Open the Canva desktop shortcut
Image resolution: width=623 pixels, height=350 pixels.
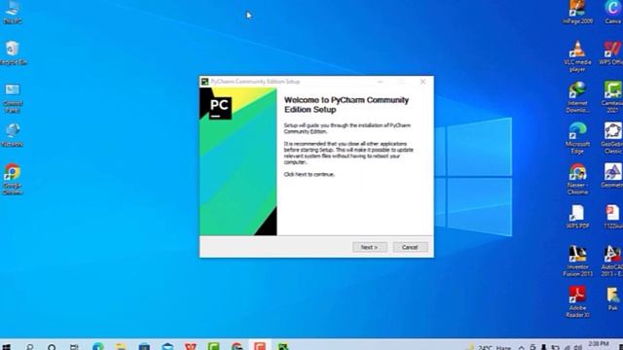[612, 12]
